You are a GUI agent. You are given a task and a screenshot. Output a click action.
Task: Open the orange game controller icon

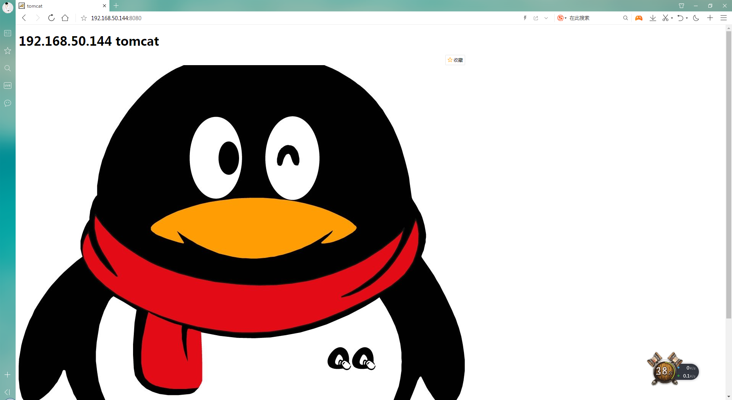tap(639, 18)
